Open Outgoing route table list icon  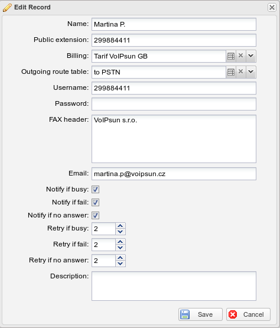tap(231, 72)
